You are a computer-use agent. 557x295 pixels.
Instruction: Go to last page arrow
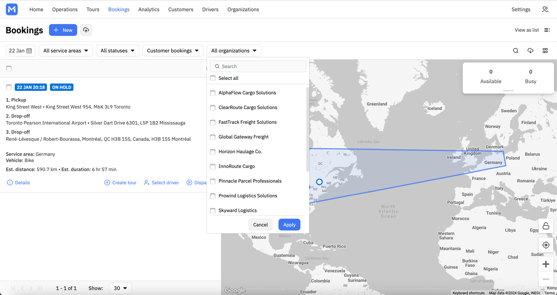tap(40, 288)
